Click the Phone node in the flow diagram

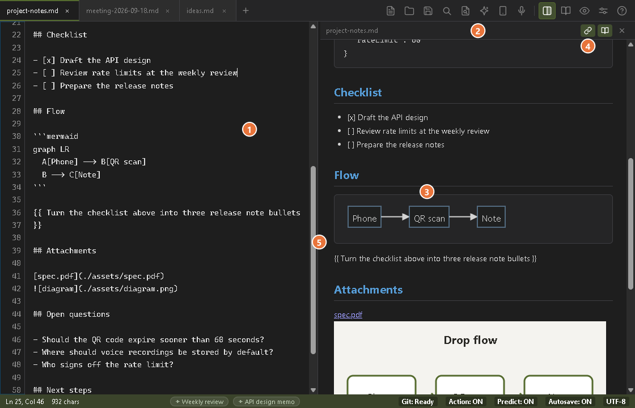tap(365, 216)
